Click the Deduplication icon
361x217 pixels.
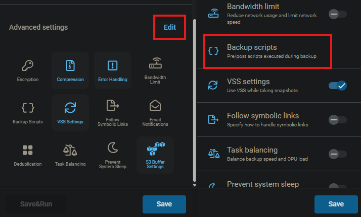tap(27, 150)
